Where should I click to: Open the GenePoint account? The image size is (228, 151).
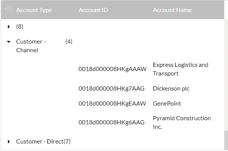tap(167, 104)
